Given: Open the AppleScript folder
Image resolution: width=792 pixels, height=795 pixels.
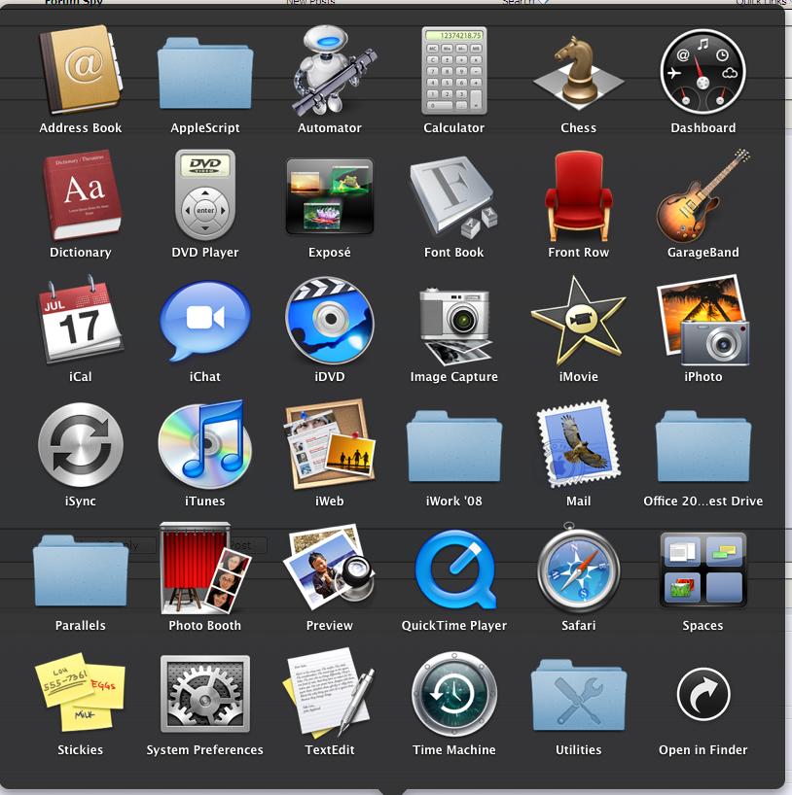Looking at the screenshot, I should pos(205,74).
